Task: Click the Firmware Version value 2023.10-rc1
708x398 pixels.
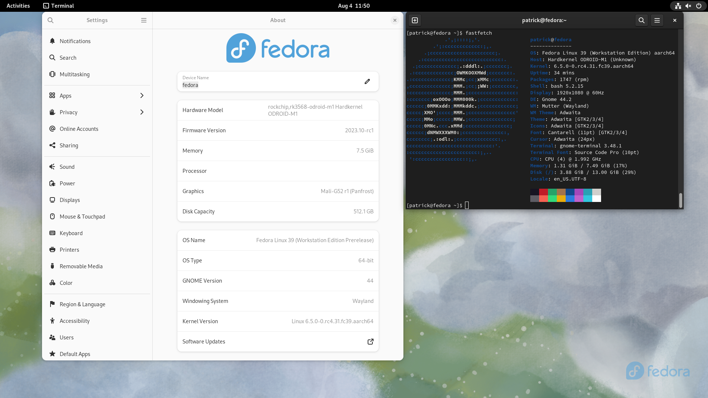Action: [359, 130]
